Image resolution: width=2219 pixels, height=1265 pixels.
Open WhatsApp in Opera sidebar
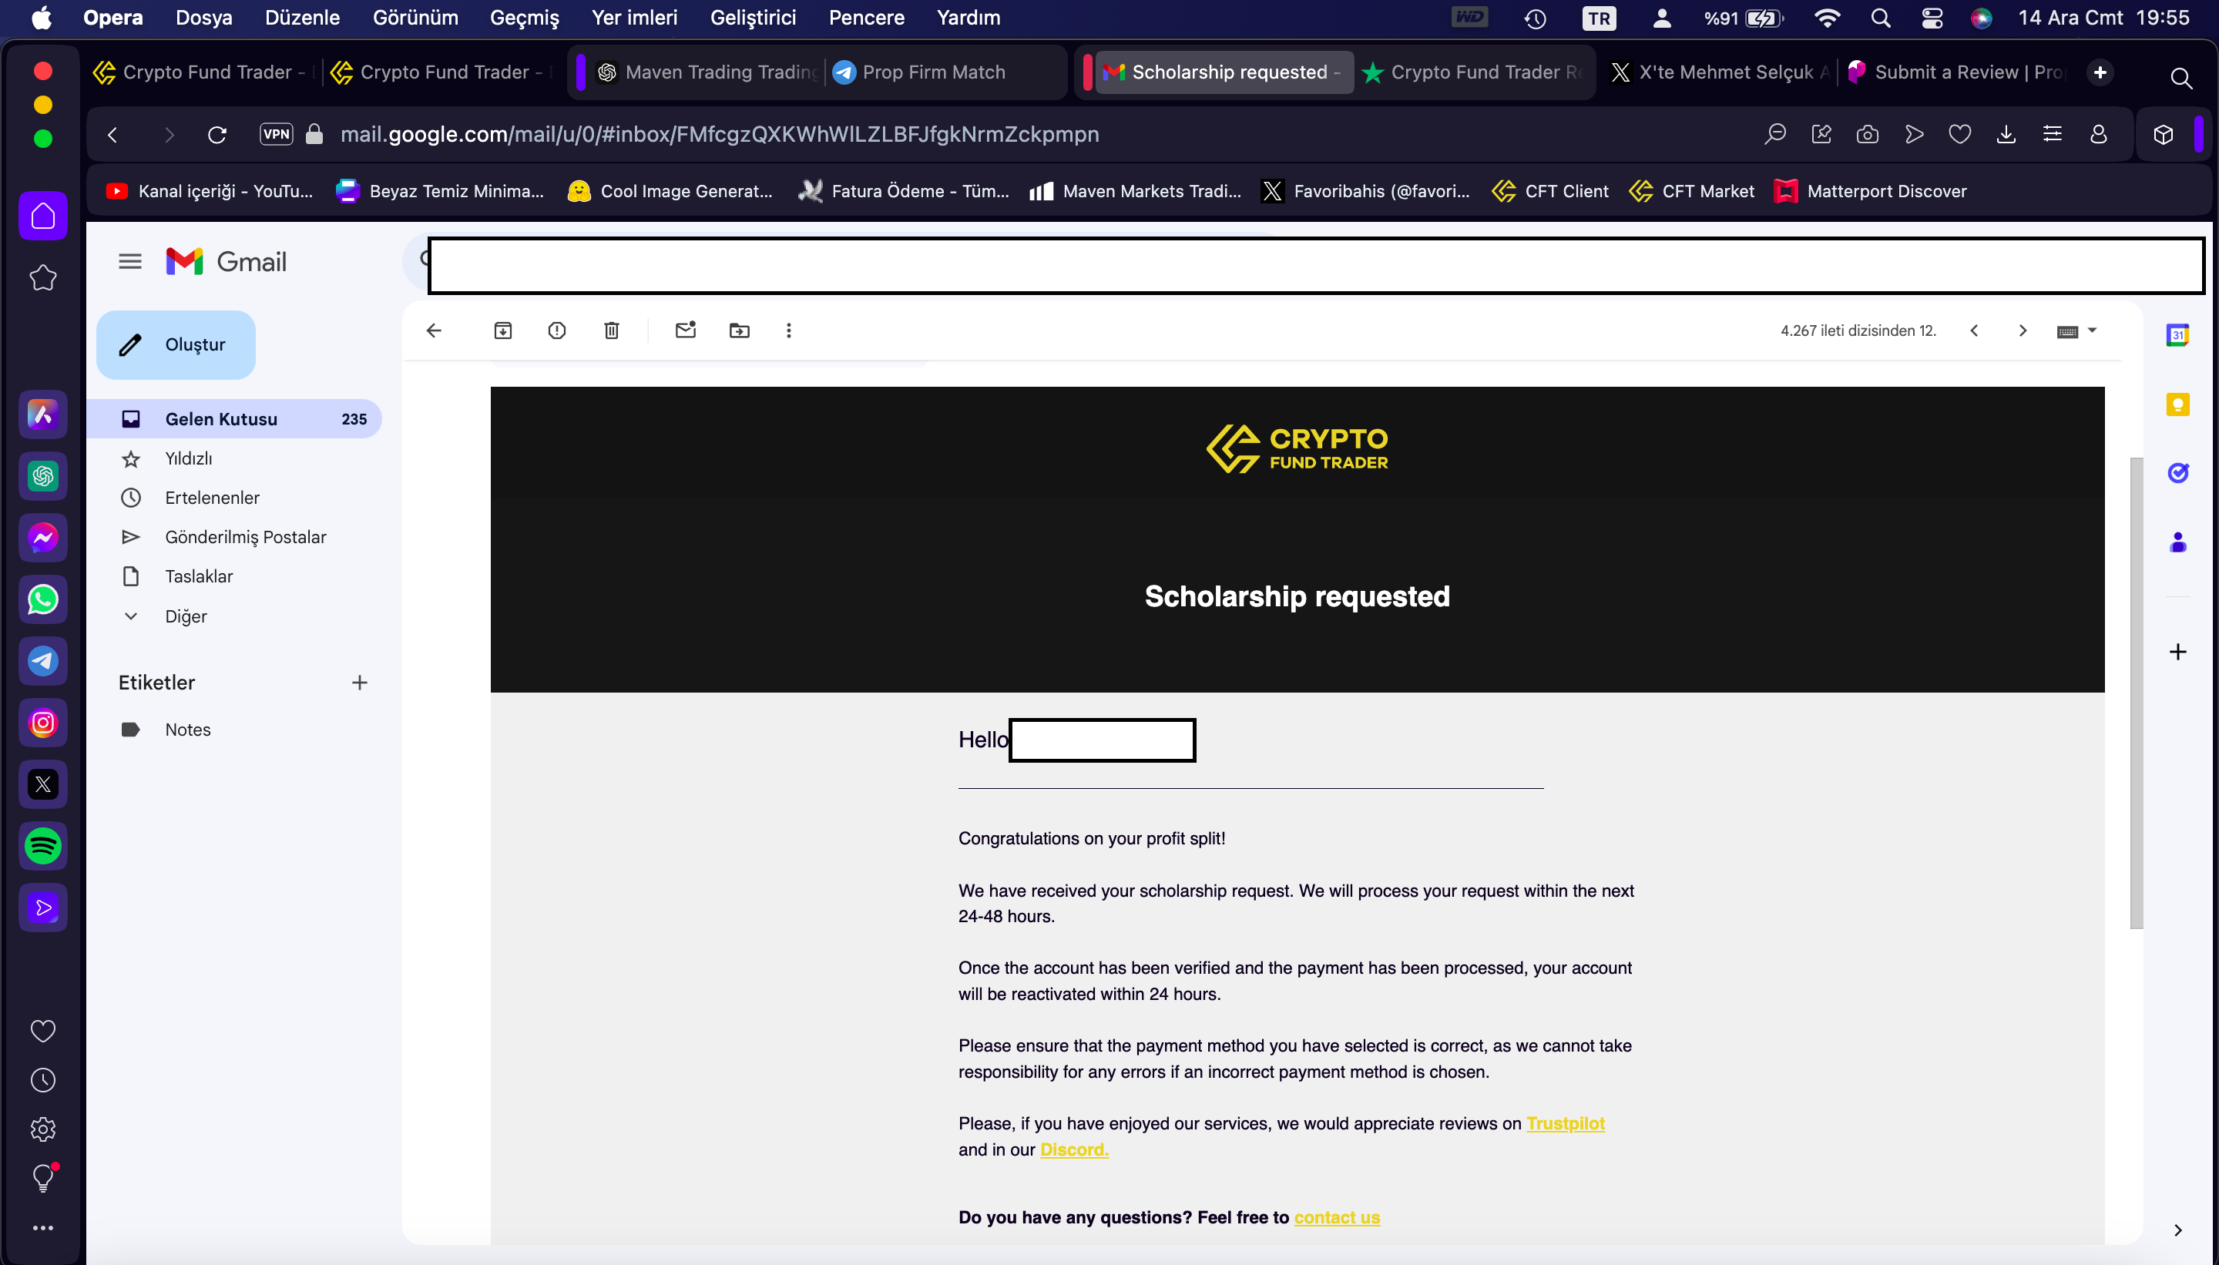pos(42,599)
